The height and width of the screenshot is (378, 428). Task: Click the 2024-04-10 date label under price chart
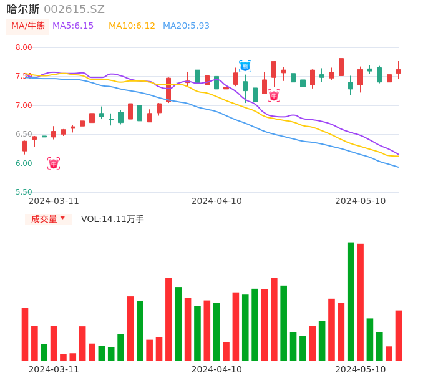pos(216,201)
